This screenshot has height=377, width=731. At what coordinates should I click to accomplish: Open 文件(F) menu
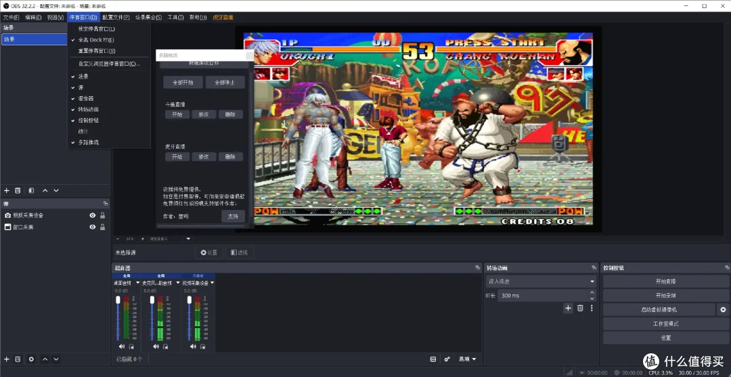click(12, 17)
